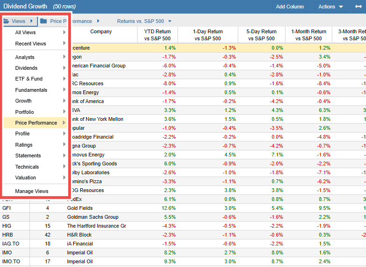The height and width of the screenshot is (267, 366).
Task: Click the American Financial Group row name
Action: 98,66
